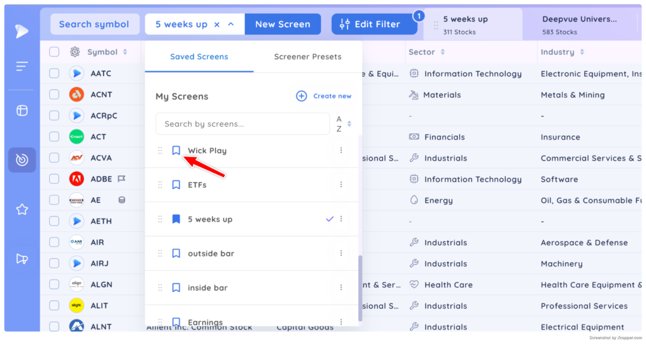Open the dashboard layout icon in sidebar

point(22,110)
